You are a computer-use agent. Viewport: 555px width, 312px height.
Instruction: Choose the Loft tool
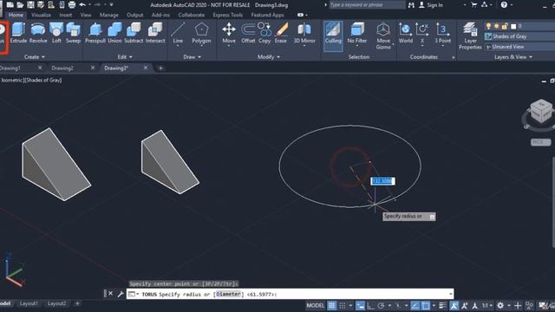[56, 33]
